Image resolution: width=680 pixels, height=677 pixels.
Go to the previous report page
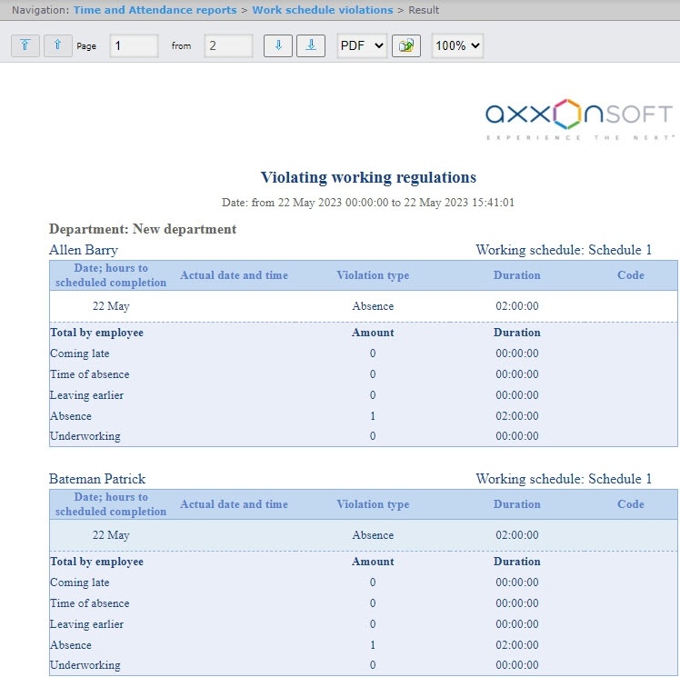coord(57,45)
